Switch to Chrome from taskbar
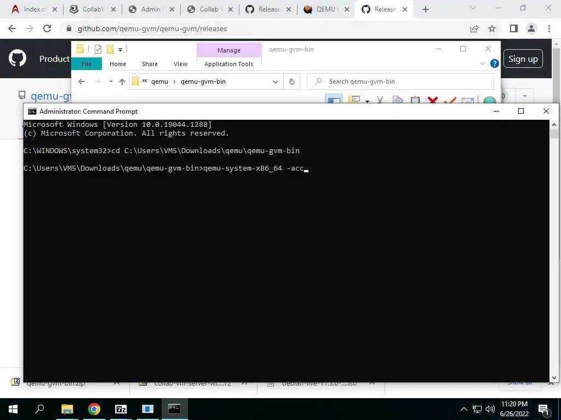 [94, 409]
